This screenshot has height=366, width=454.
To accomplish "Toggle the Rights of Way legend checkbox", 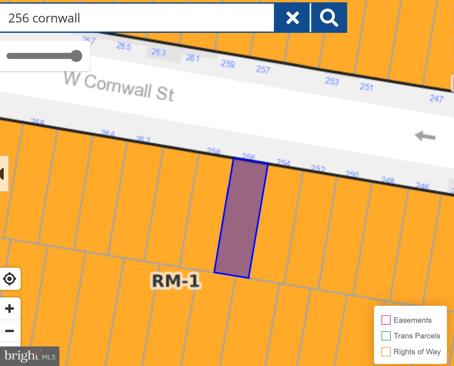I will coord(386,352).
